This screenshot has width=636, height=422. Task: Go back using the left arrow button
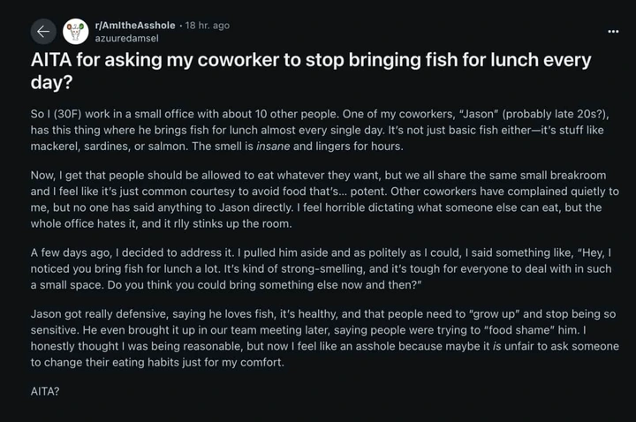pyautogui.click(x=43, y=32)
